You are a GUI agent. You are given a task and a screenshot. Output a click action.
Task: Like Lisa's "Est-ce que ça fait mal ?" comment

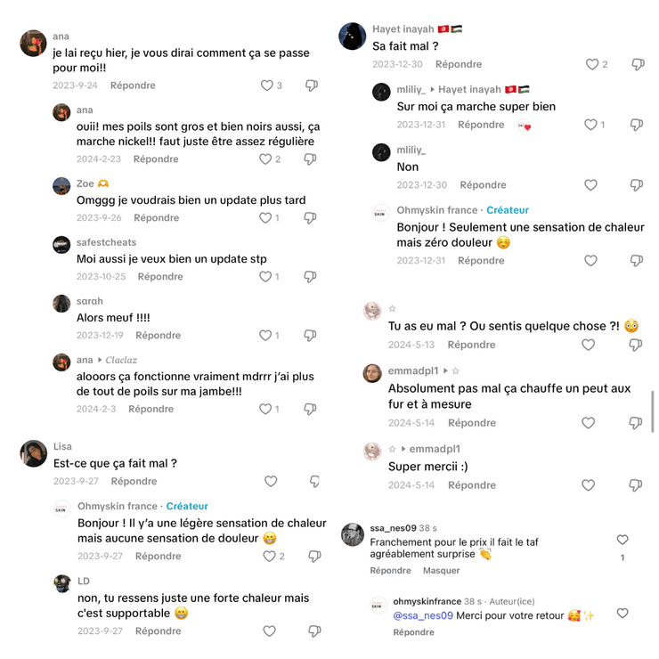tap(271, 481)
